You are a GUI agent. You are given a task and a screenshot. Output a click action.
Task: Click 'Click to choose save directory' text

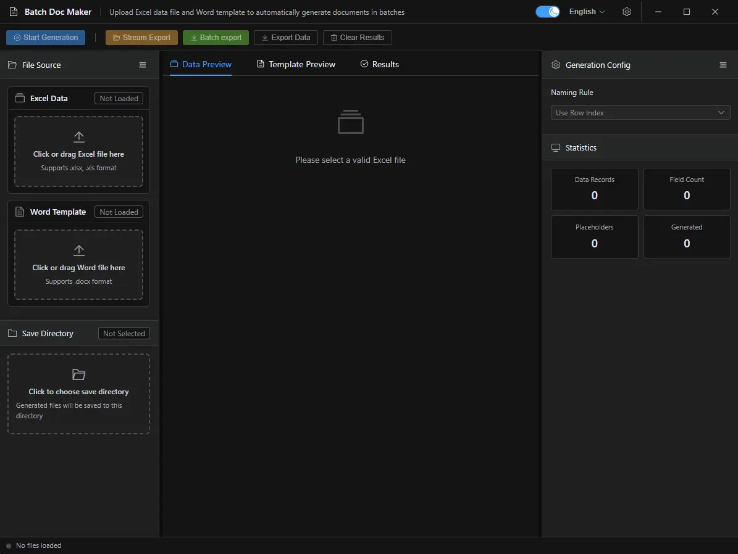coord(78,392)
